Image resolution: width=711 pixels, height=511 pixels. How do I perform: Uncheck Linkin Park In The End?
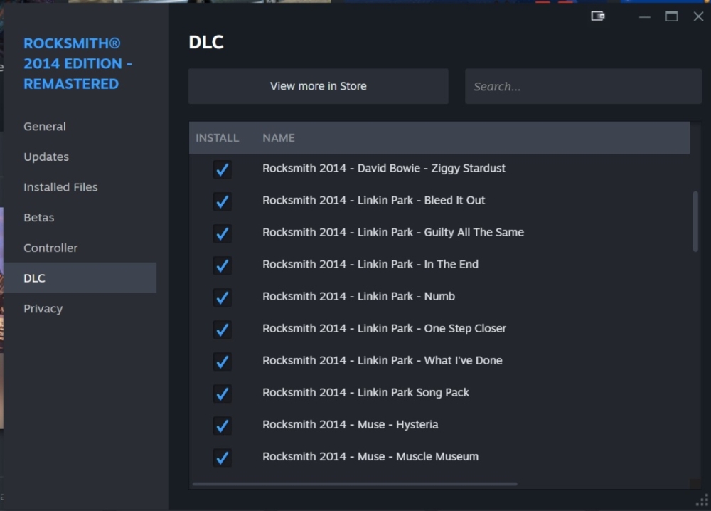pyautogui.click(x=222, y=265)
